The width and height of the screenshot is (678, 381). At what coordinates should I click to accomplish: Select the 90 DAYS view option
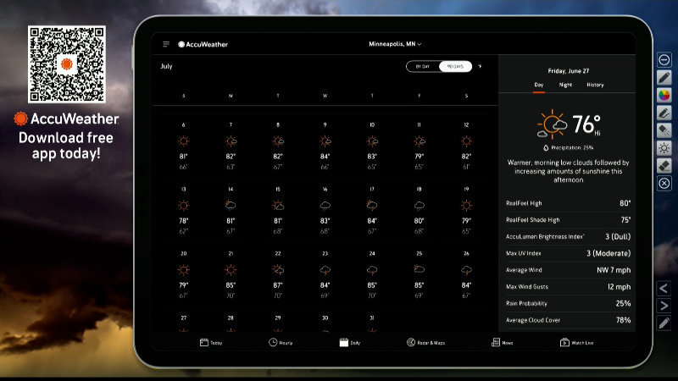pyautogui.click(x=455, y=67)
